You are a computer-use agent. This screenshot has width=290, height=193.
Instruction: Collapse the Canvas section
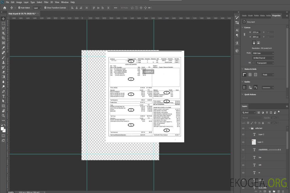tap(242, 27)
